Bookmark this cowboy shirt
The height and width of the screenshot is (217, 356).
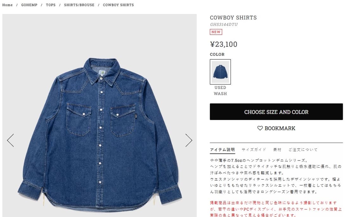[x=276, y=128]
